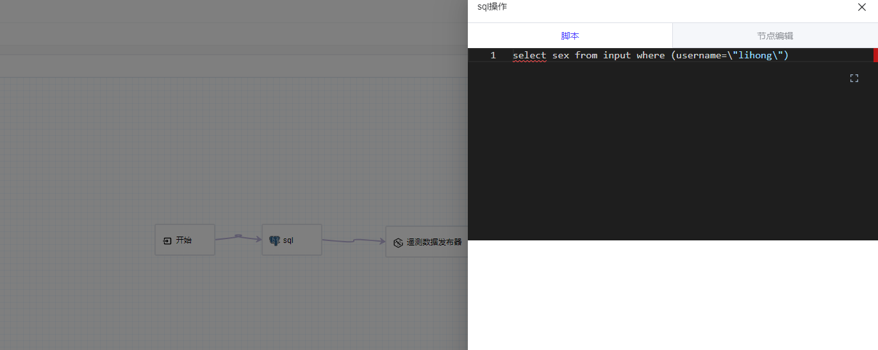The height and width of the screenshot is (350, 878).
Task: Click the entry icon on the 开始 node
Action: click(x=167, y=240)
